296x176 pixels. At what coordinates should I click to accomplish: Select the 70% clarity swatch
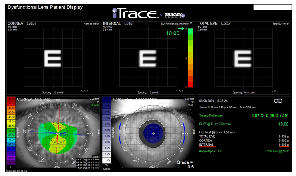107,118
